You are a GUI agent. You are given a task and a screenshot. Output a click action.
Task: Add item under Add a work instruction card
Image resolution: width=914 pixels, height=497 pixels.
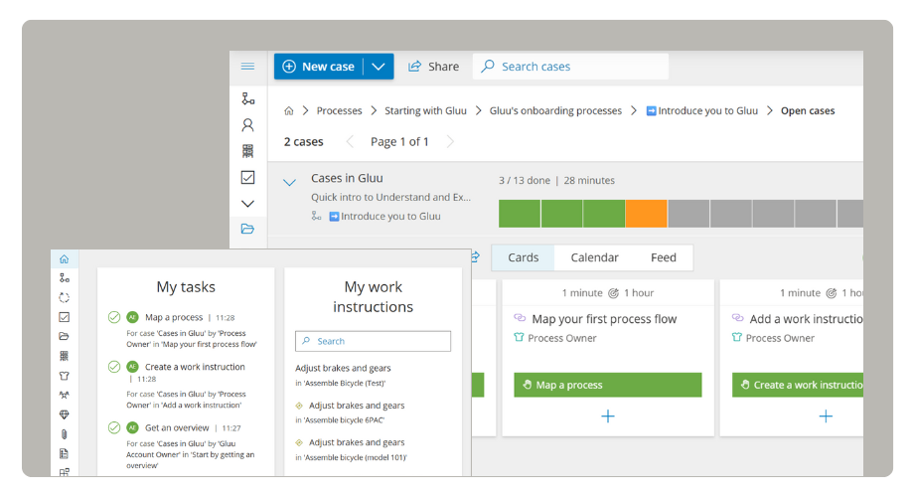pos(826,415)
